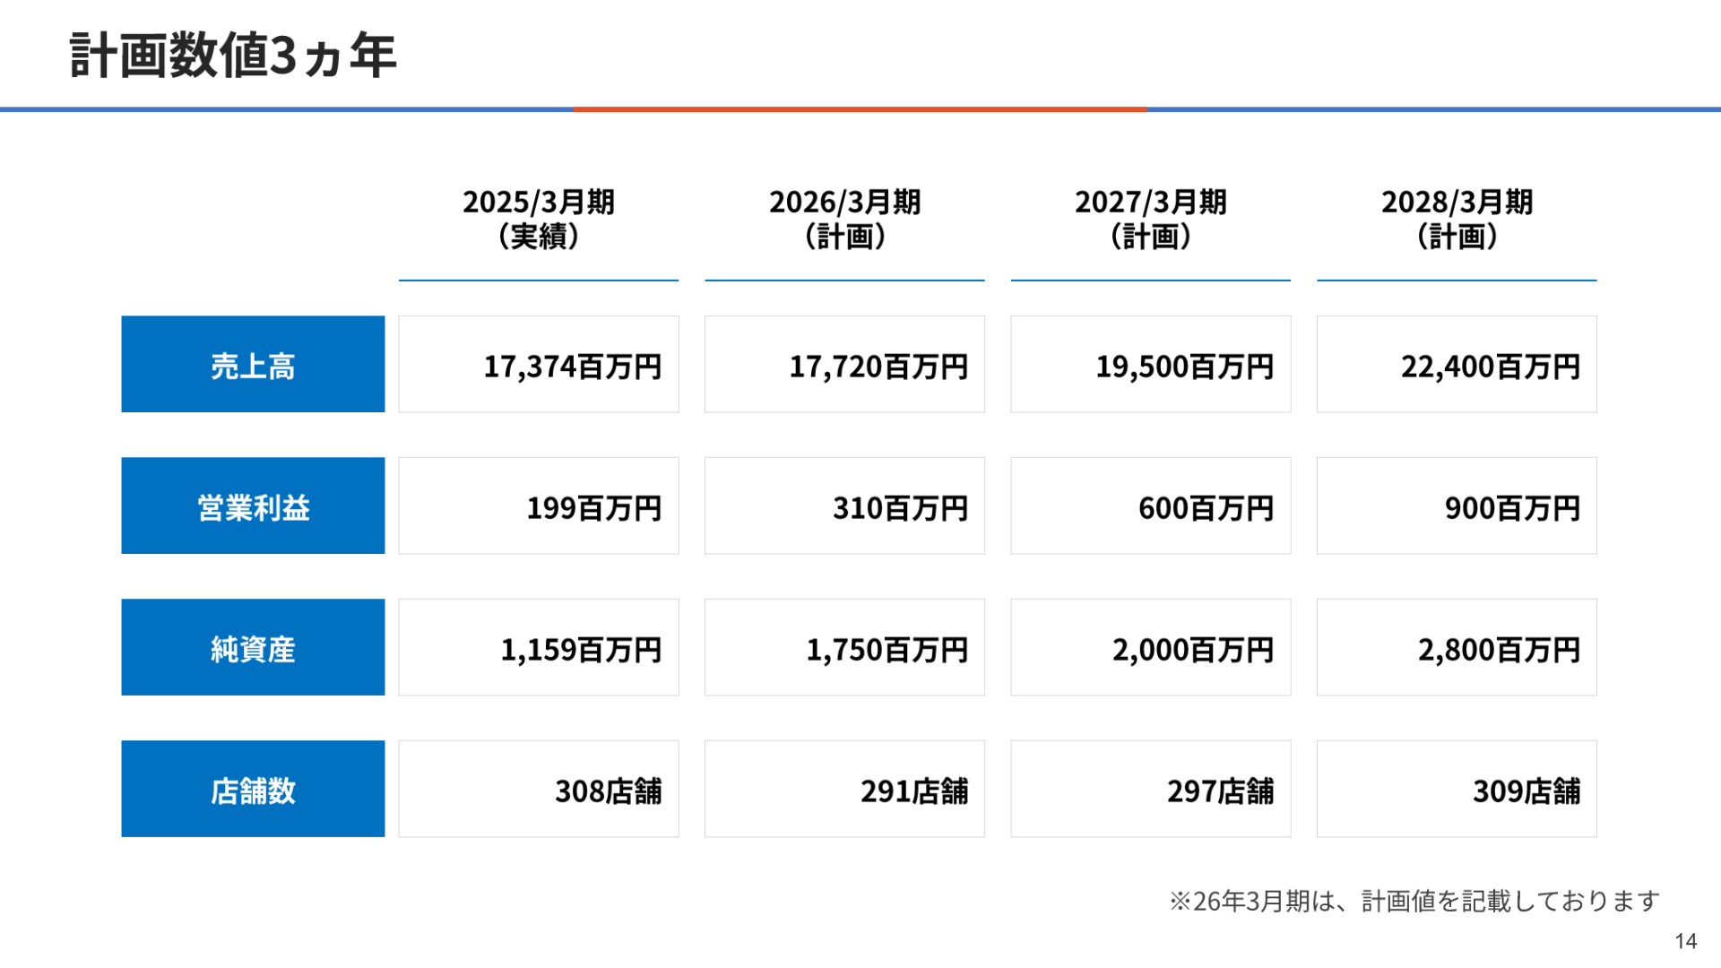This screenshot has height=968, width=1721.
Task: Click the slide title 計画数値3ヵ年
Action: [x=233, y=56]
